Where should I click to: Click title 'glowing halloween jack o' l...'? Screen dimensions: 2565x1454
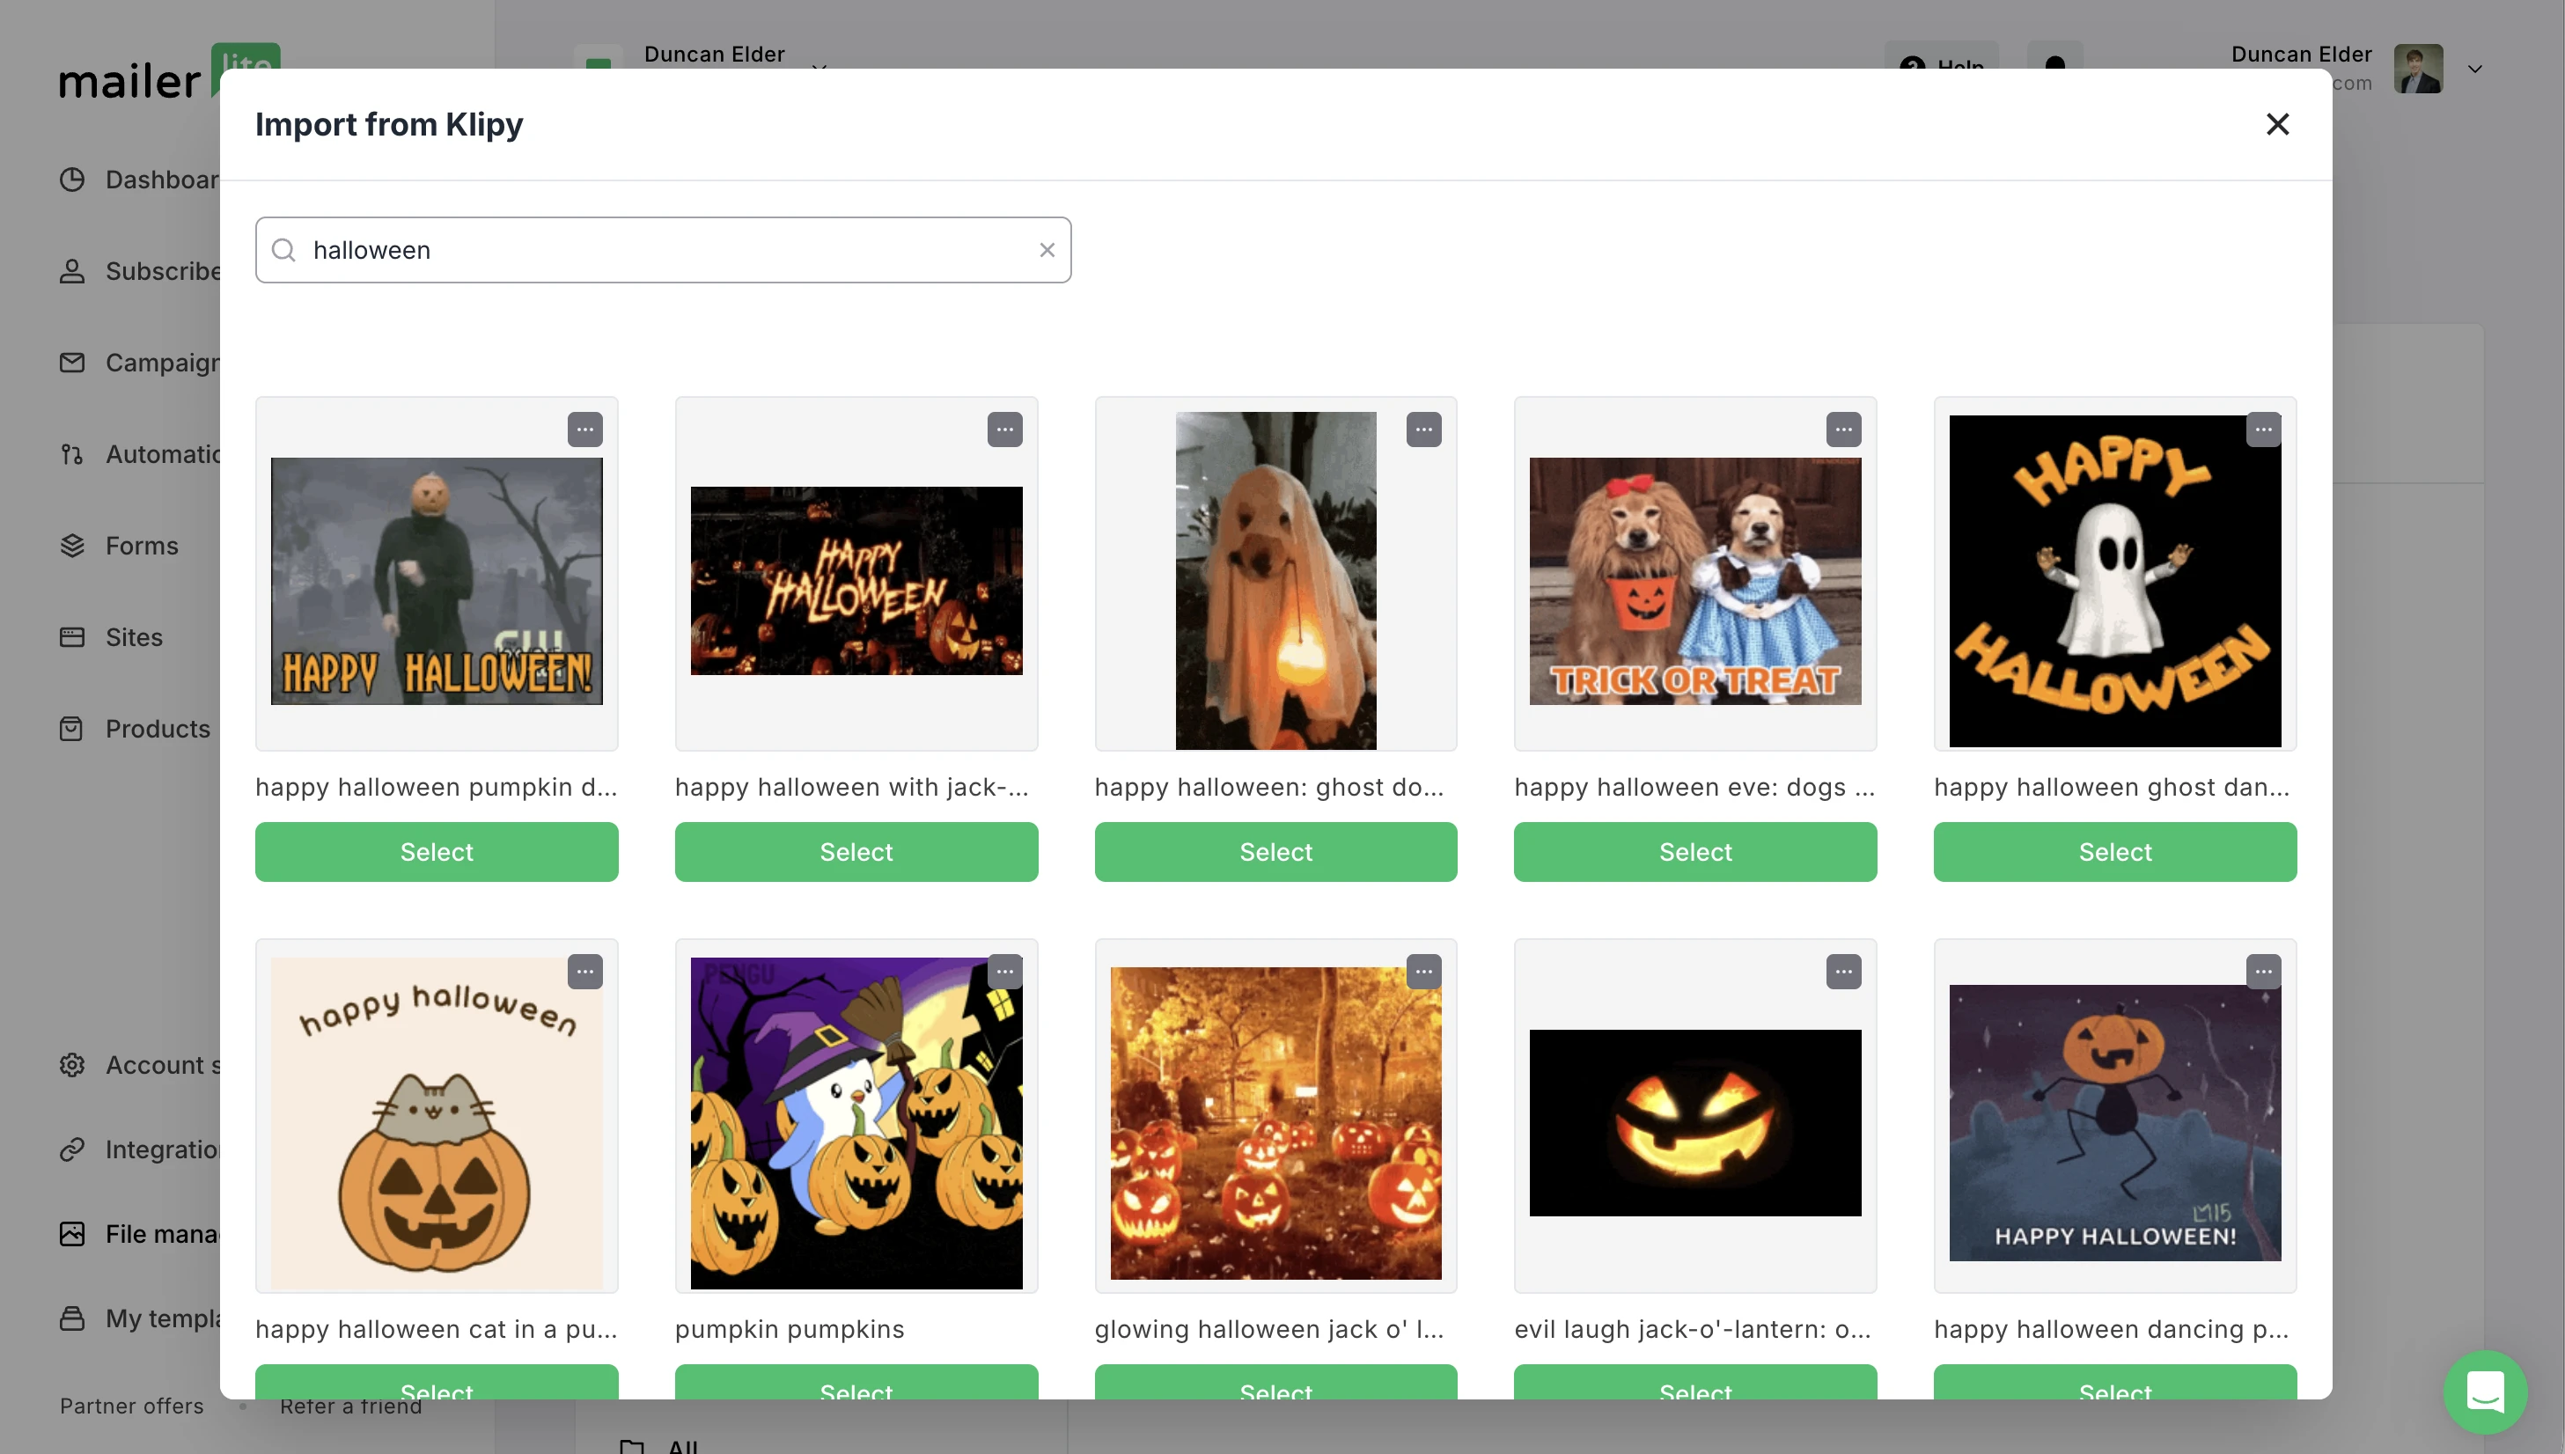point(1269,1329)
